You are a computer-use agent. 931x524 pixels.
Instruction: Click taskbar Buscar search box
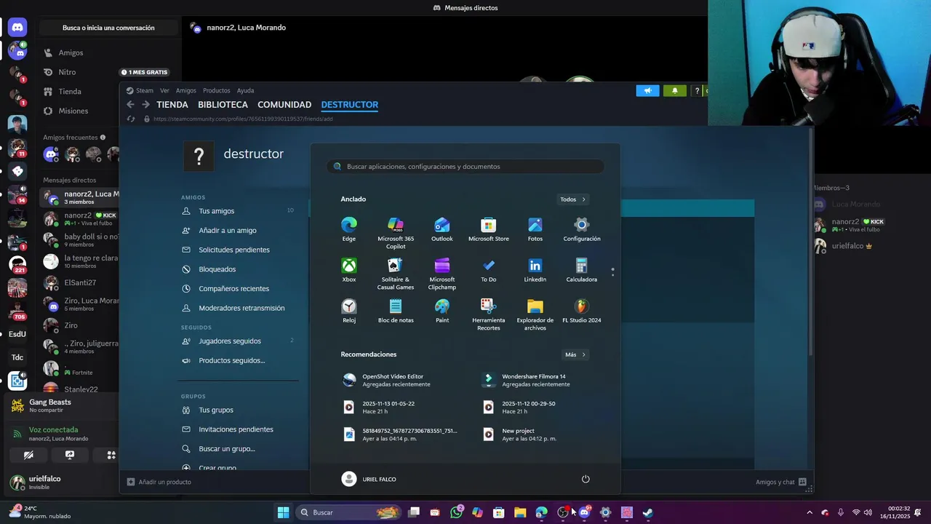coord(349,512)
